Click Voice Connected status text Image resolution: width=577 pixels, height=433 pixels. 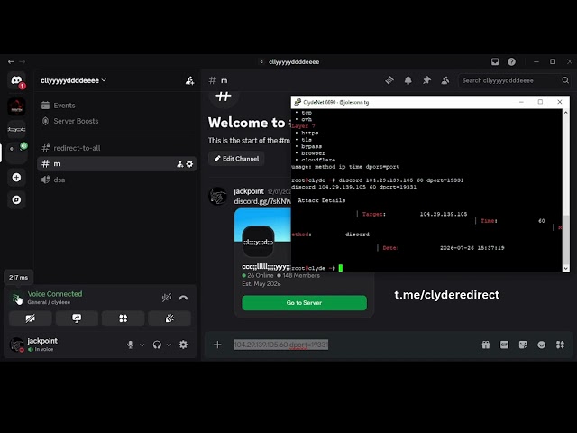pyautogui.click(x=55, y=294)
